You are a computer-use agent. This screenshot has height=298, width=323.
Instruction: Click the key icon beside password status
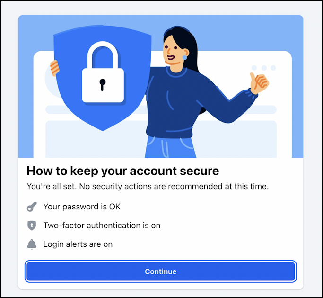32,207
